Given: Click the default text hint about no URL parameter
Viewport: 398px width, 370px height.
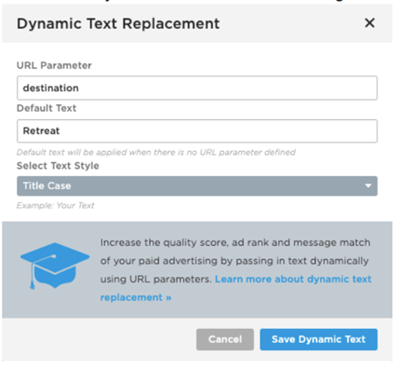Looking at the screenshot, I should [x=156, y=152].
